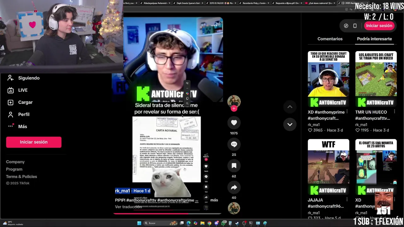Open Discord from the taskbar
The width and height of the screenshot is (404, 227).
click(x=216, y=223)
